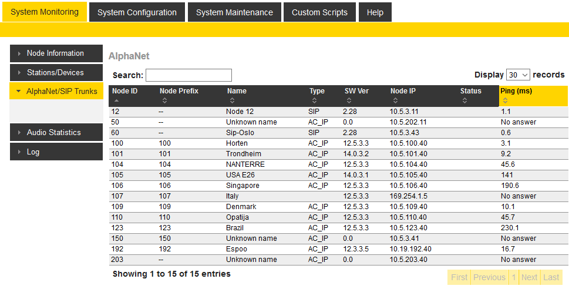This screenshot has height=289, width=569.
Task: Sort by Status column icon
Action: (x=464, y=101)
